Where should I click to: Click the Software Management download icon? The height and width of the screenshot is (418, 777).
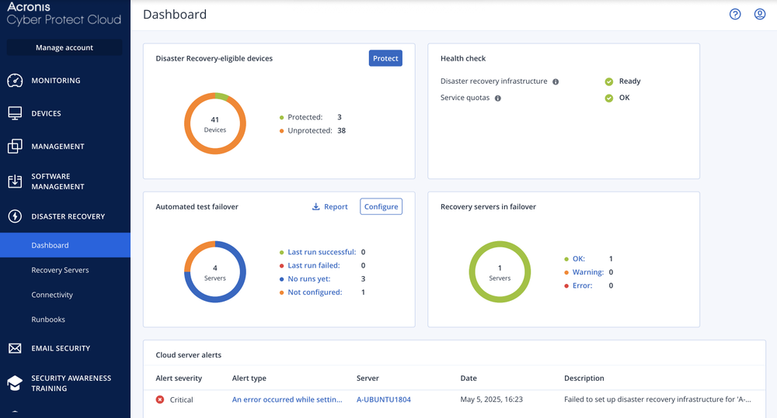click(x=15, y=181)
